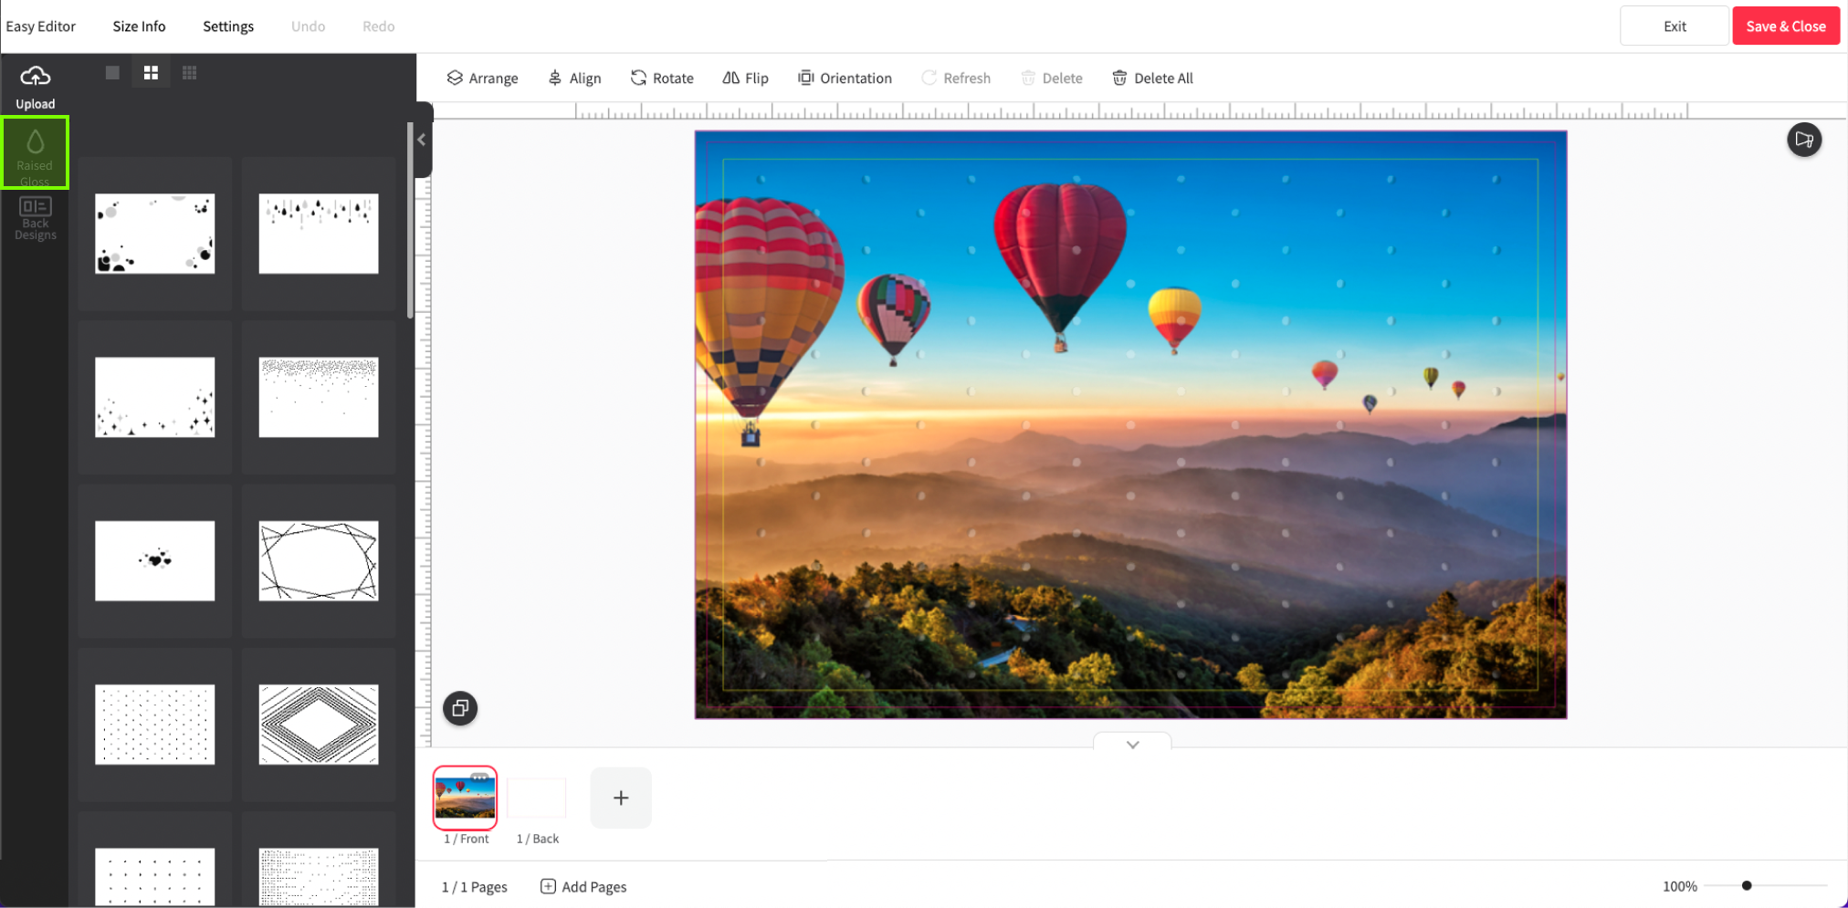The width and height of the screenshot is (1848, 908).
Task: Click Undo in the top bar
Action: click(309, 26)
